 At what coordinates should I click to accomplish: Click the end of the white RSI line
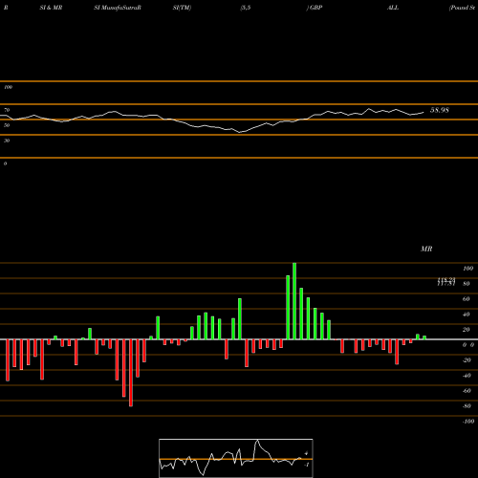424,112
